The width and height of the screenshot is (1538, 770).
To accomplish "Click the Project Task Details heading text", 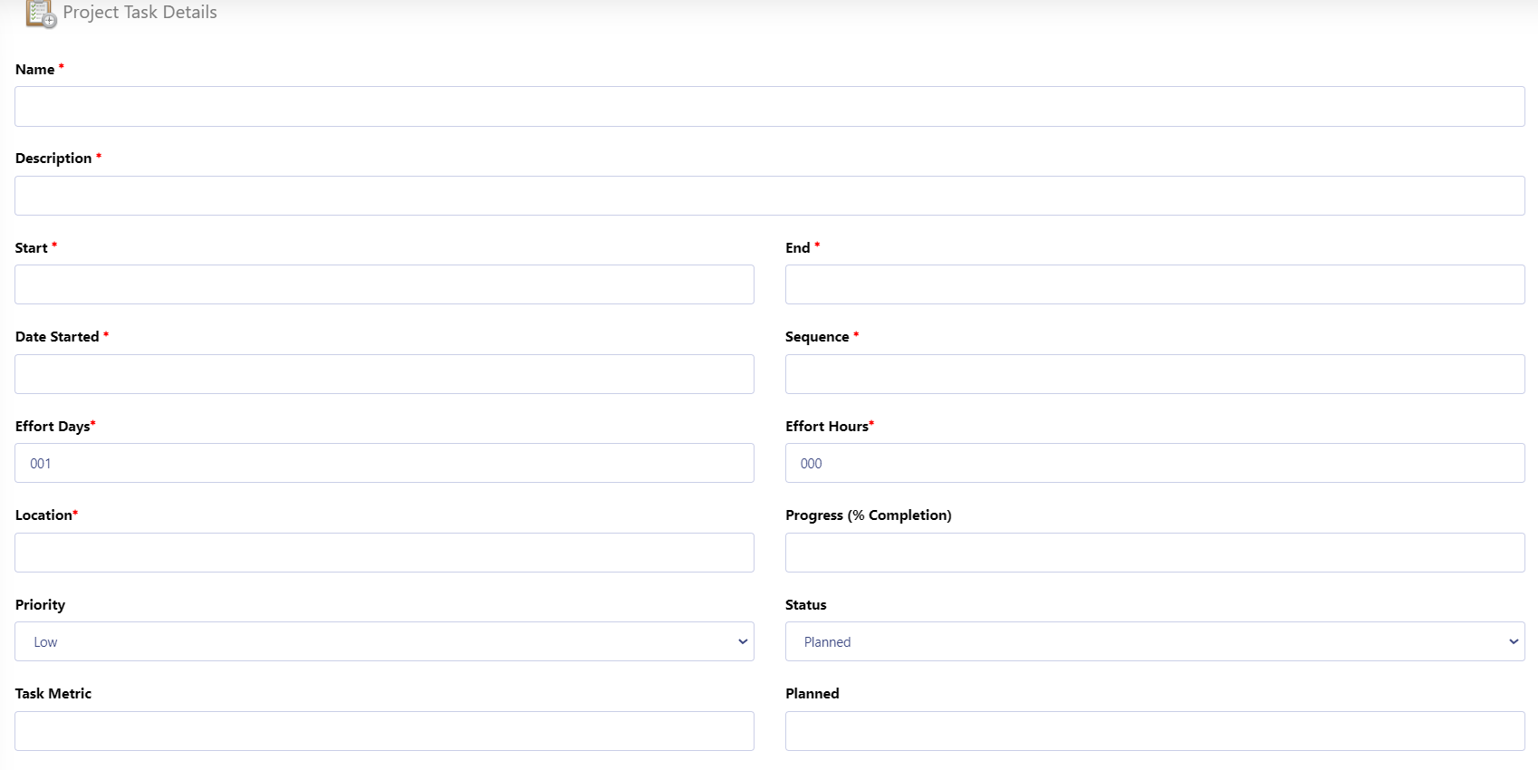I will pyautogui.click(x=139, y=13).
